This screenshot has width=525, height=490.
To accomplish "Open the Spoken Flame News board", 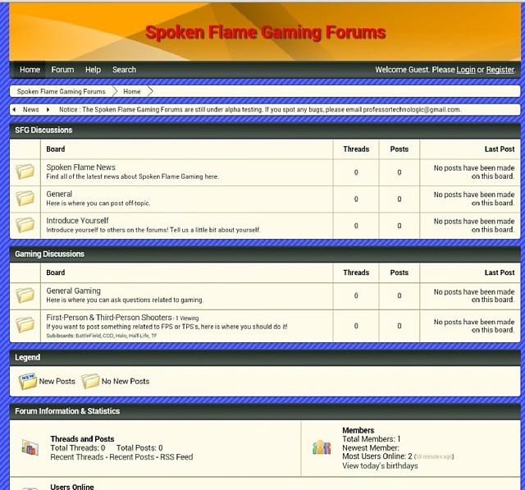I will (x=80, y=167).
